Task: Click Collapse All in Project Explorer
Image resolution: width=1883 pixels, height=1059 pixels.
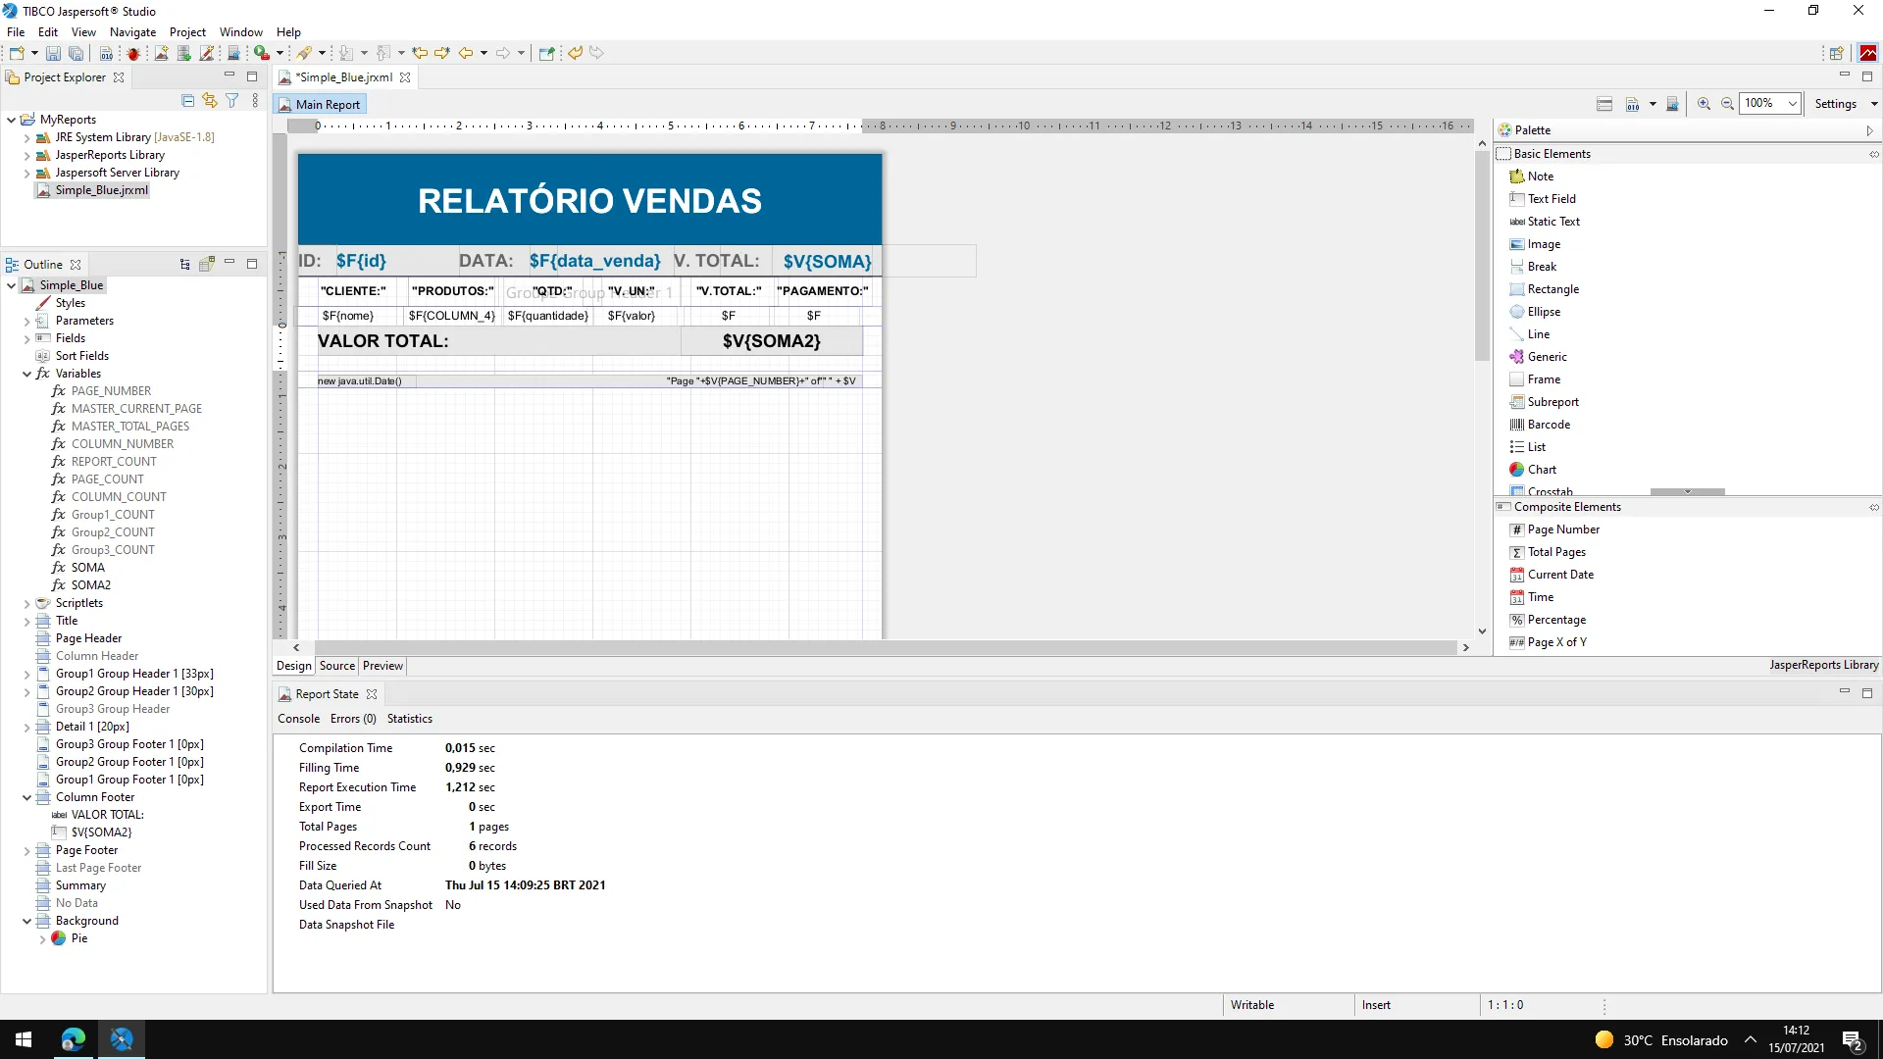Action: (188, 100)
